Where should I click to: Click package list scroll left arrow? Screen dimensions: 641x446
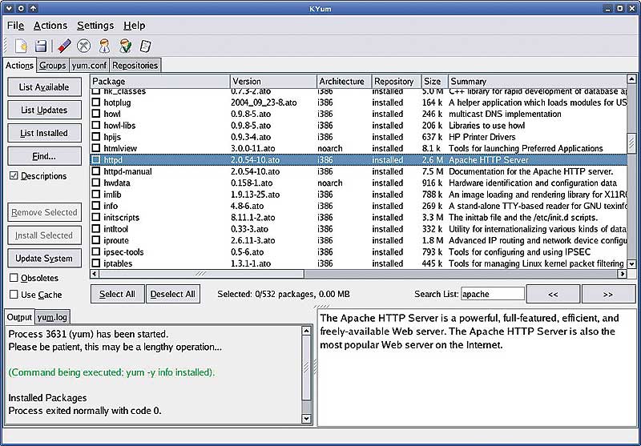95,274
